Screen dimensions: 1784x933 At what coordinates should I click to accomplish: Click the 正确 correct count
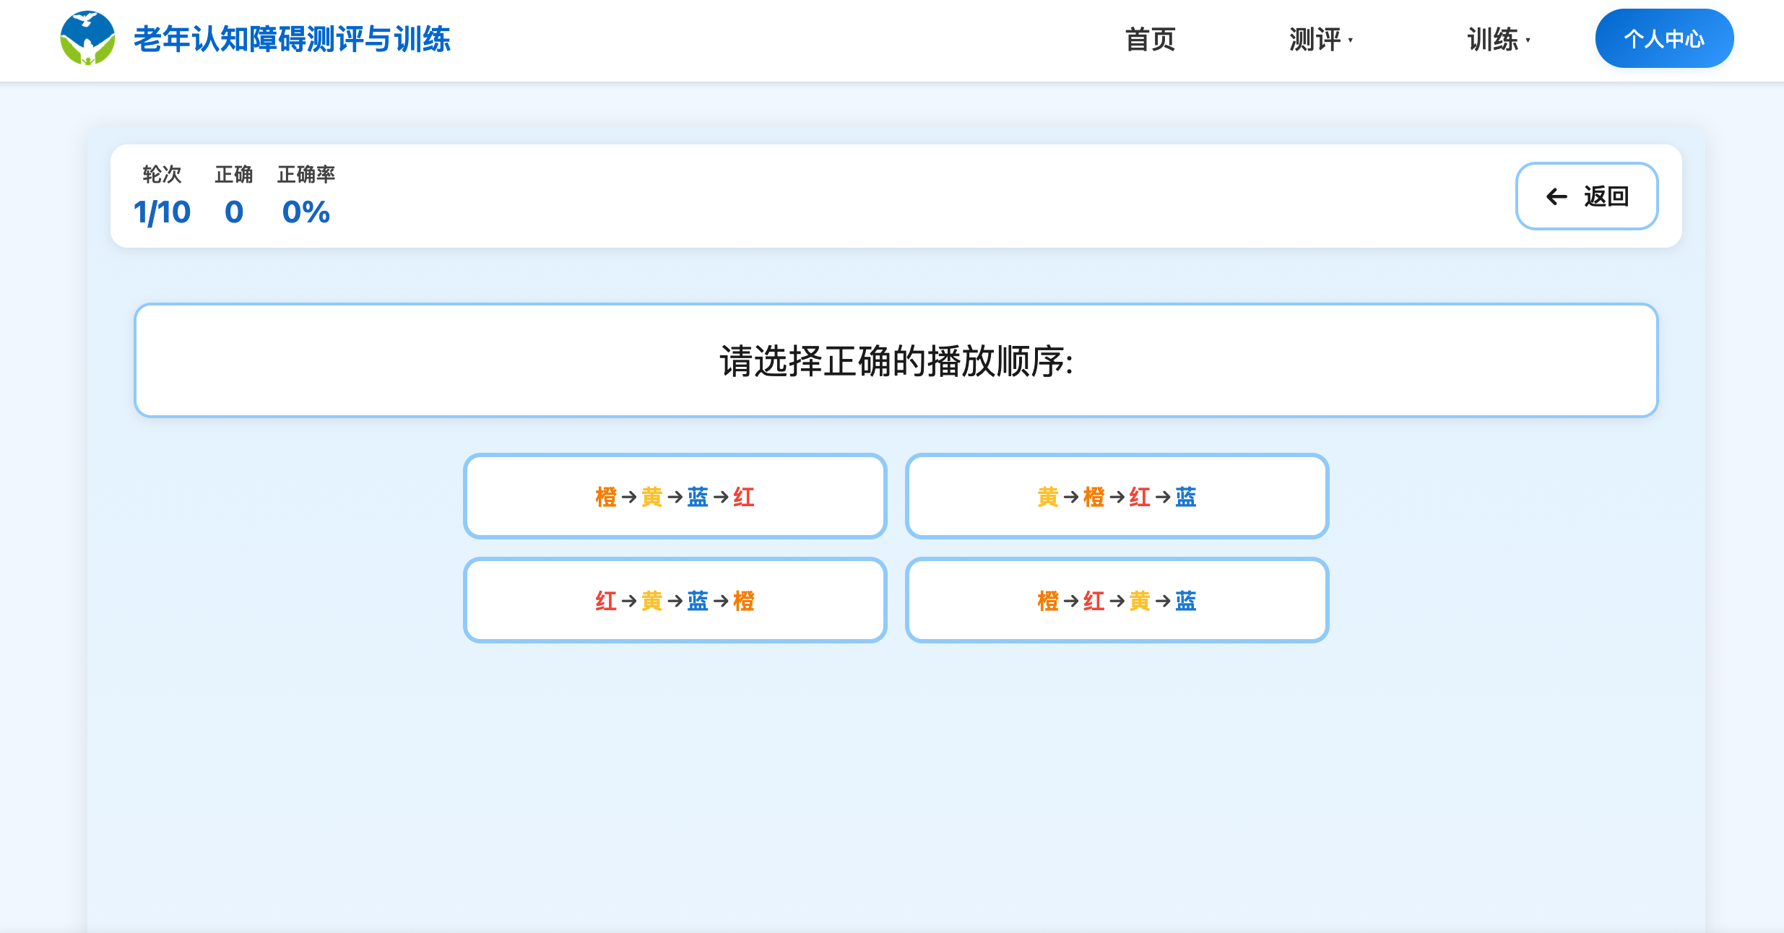(233, 212)
